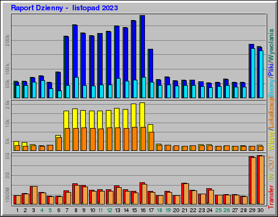Select the day label 17 on the axis
Viewport: 278px width, 217px height.
pyautogui.click(x=151, y=210)
